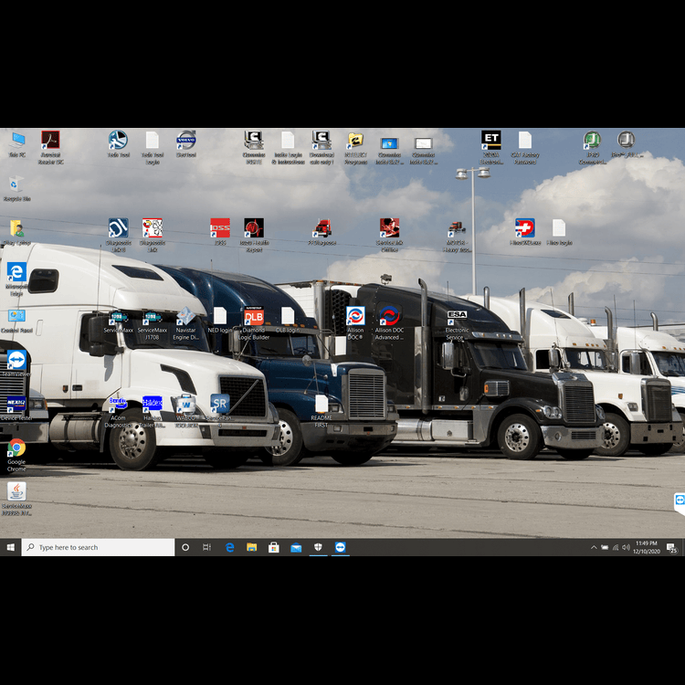Launch Acrobat Reader DC shortcut
The width and height of the screenshot is (685, 685).
50,147
